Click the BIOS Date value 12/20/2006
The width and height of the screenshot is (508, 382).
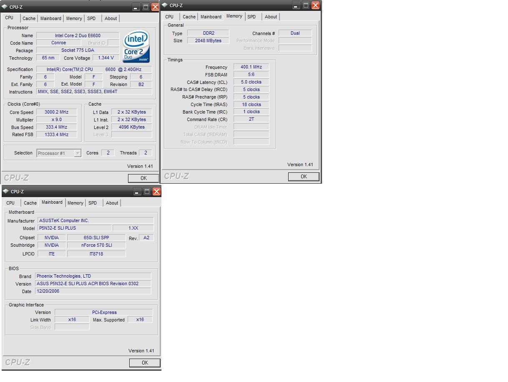click(93, 291)
